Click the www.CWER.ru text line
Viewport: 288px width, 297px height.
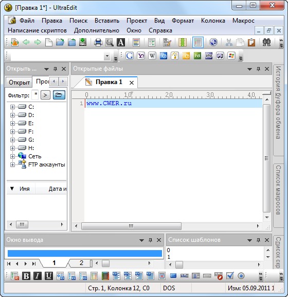(x=109, y=104)
